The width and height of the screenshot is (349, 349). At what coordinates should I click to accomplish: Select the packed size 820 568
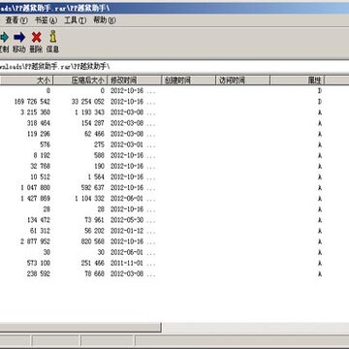(93, 241)
